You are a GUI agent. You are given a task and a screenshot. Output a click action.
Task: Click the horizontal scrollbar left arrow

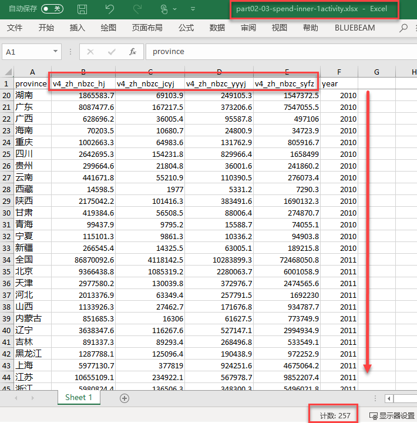tap(388, 398)
